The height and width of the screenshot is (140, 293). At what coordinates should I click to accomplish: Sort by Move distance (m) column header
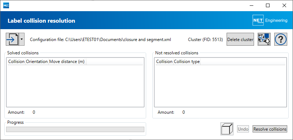coord(67,62)
